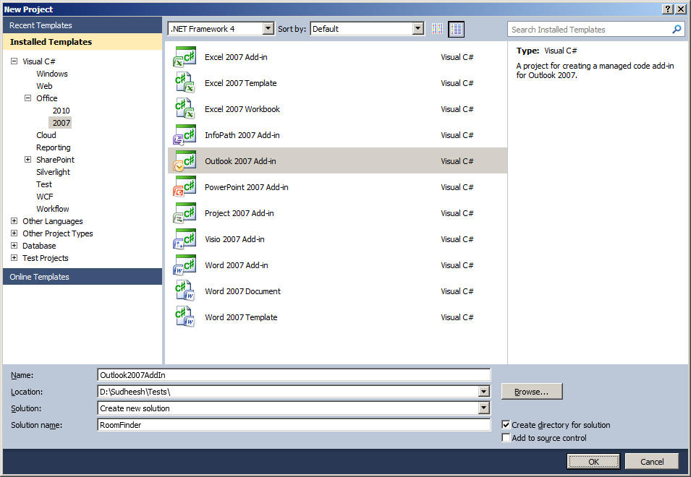The width and height of the screenshot is (691, 477).
Task: Confirm with the OK button
Action: pyautogui.click(x=593, y=462)
